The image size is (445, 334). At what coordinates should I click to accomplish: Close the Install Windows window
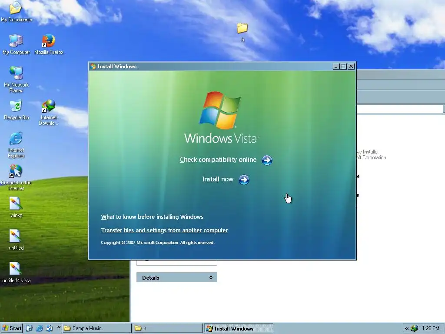click(x=351, y=67)
